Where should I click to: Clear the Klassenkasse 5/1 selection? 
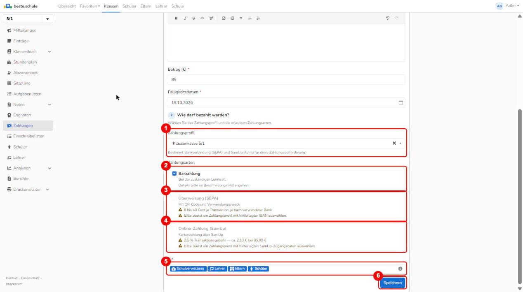click(394, 143)
